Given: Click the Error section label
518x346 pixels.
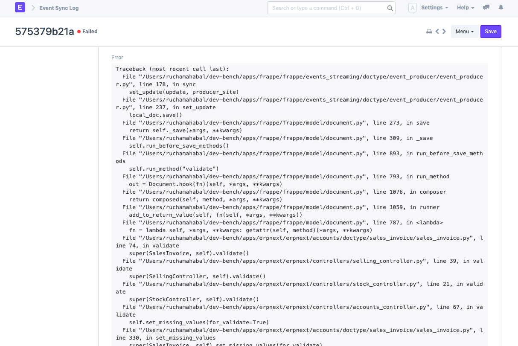Looking at the screenshot, I should pos(117,57).
